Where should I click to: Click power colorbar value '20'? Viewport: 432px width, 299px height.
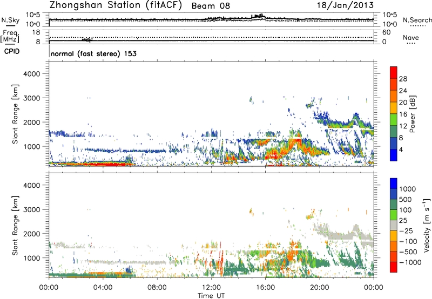tap(403, 103)
